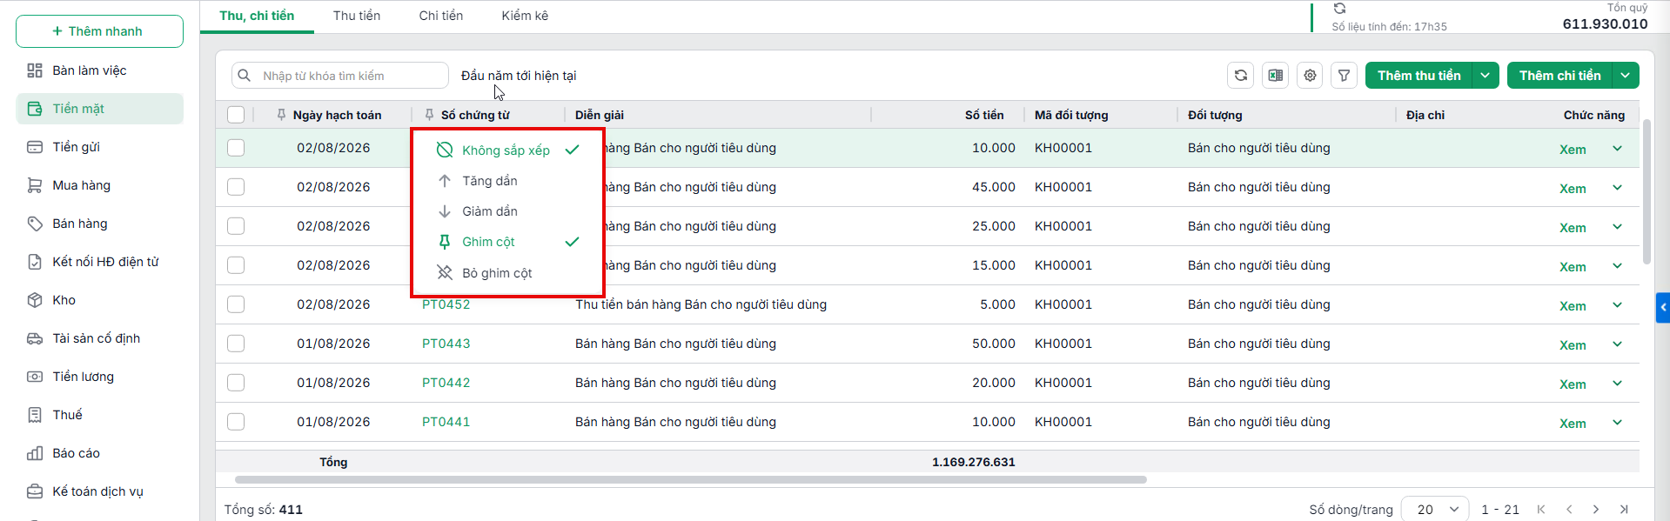
Task: Click pin icon on Ngày hạch toán column
Action: tap(281, 115)
